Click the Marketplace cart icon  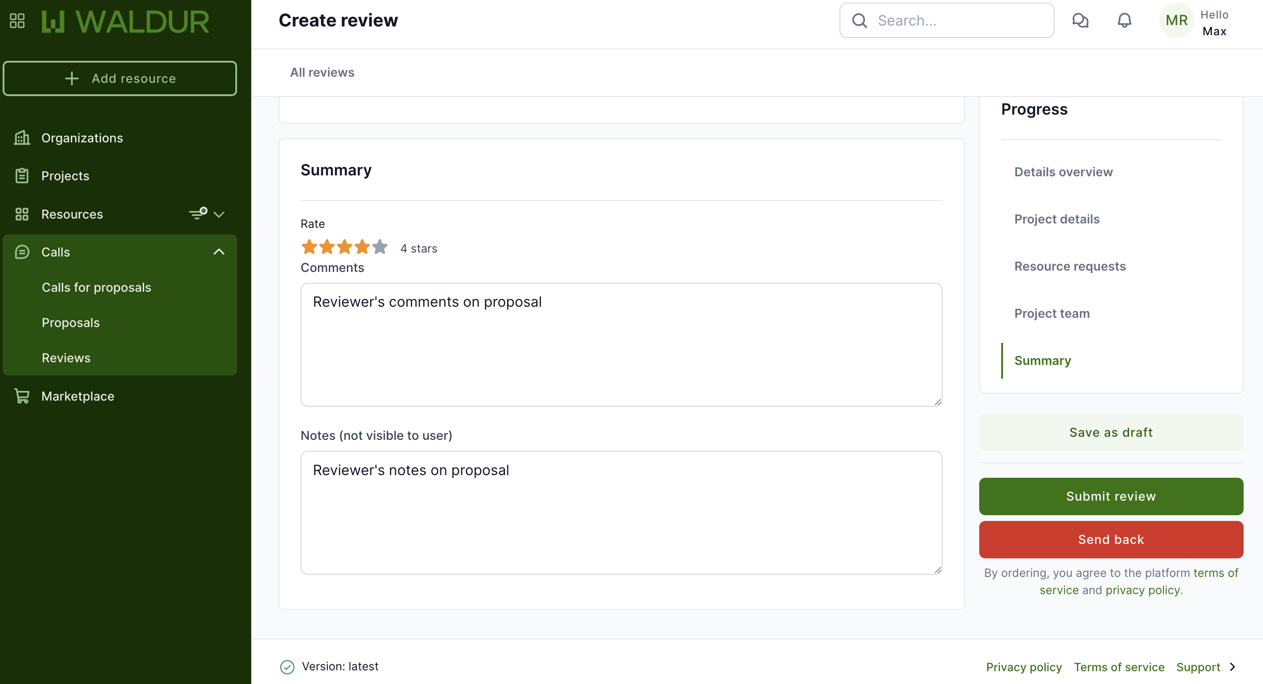[22, 396]
